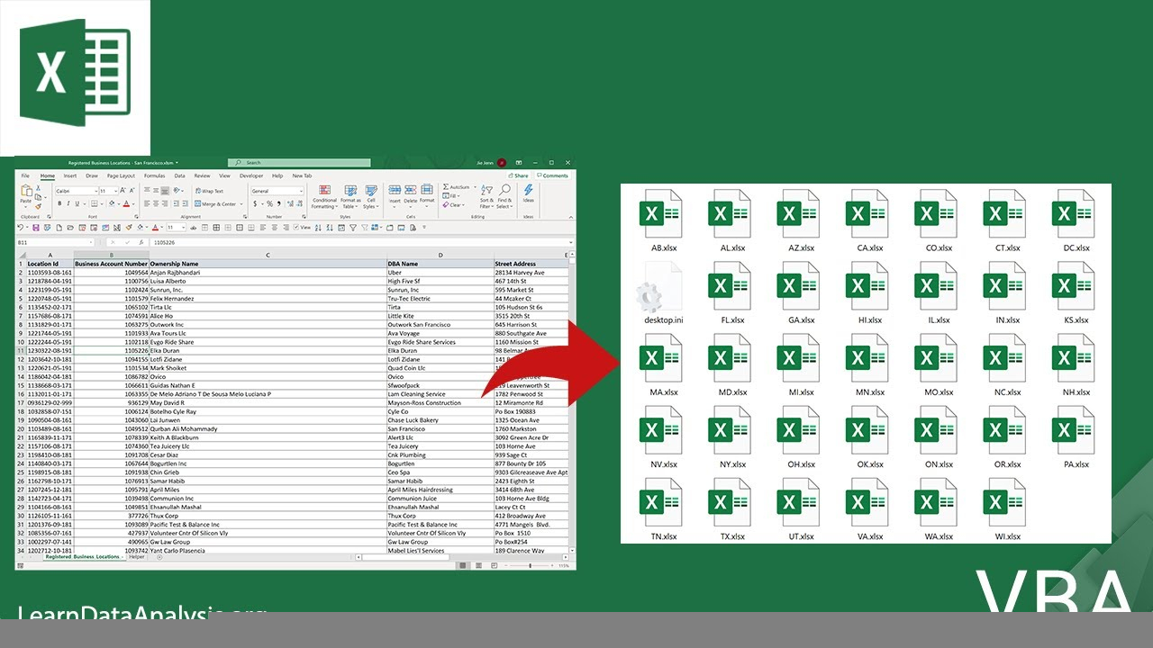Expand the Sort & Filter menu
Viewport: 1153px width, 648px height.
click(x=486, y=197)
